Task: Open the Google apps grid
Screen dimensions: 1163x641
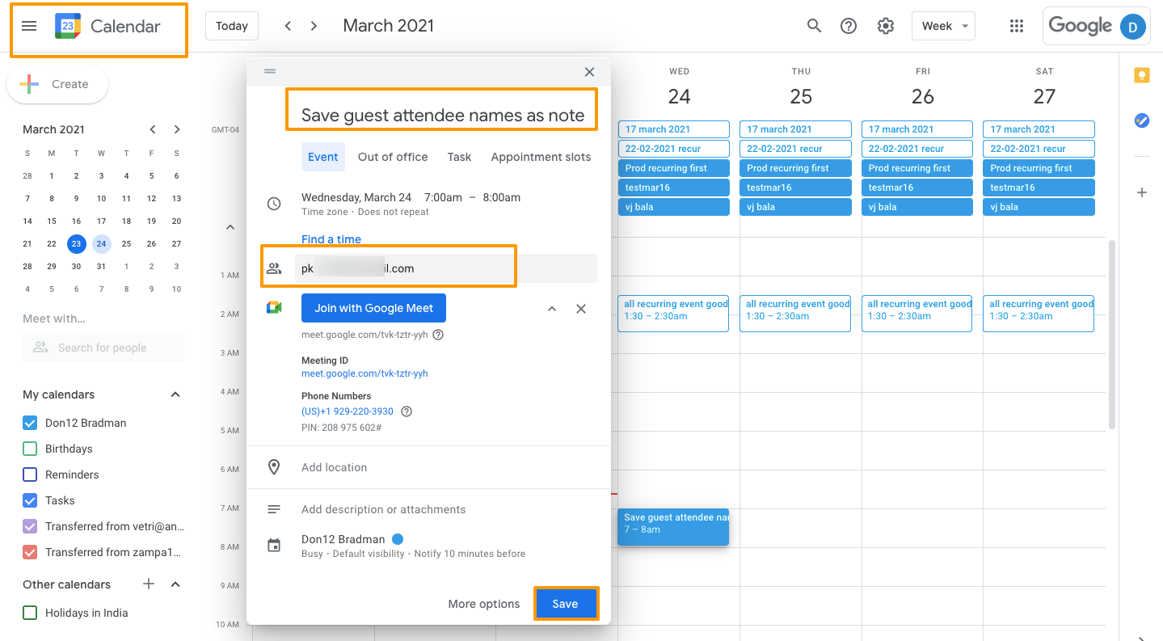Action: [1017, 26]
